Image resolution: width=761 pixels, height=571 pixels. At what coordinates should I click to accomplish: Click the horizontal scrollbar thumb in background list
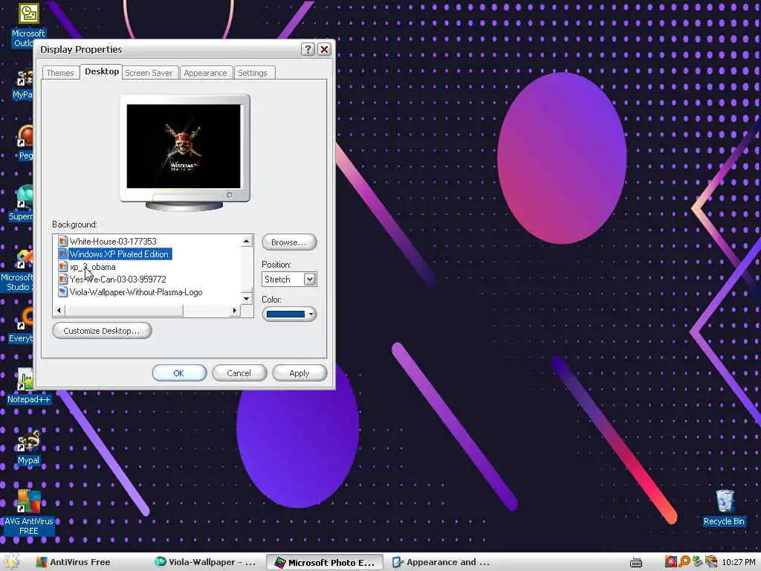[x=124, y=310]
